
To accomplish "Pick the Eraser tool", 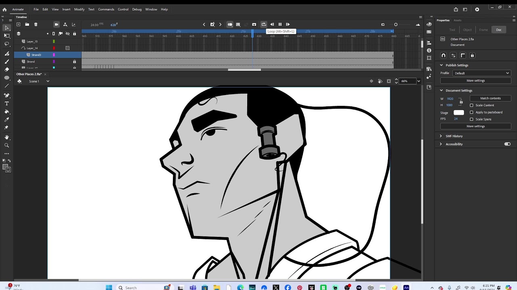I will pyautogui.click(x=7, y=70).
